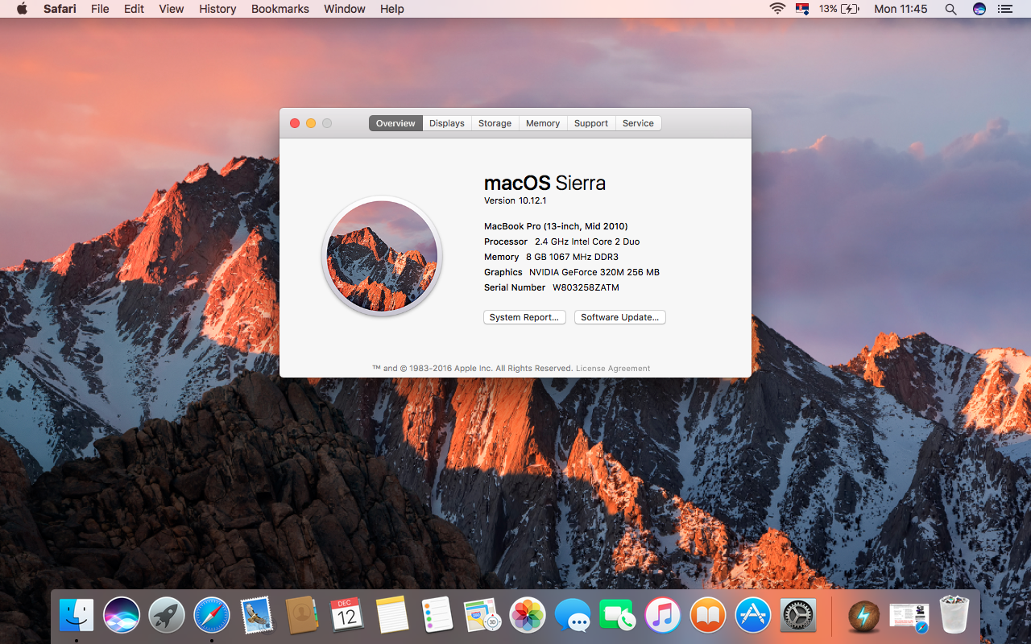The height and width of the screenshot is (644, 1031).
Task: Go to the Service tab
Action: 638,123
